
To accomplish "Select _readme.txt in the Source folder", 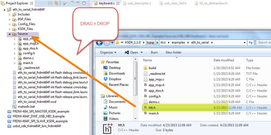I will 31,68.
